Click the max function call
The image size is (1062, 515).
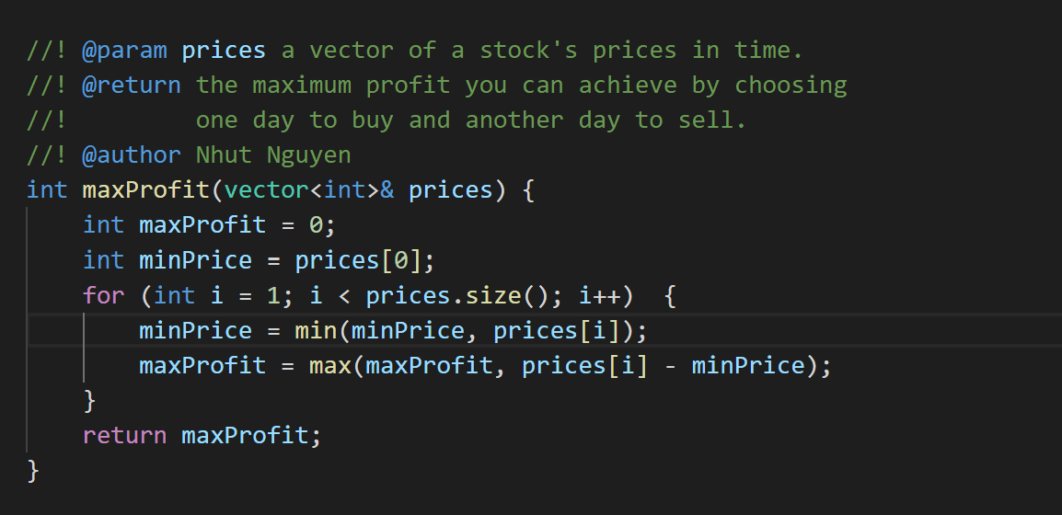pos(329,365)
